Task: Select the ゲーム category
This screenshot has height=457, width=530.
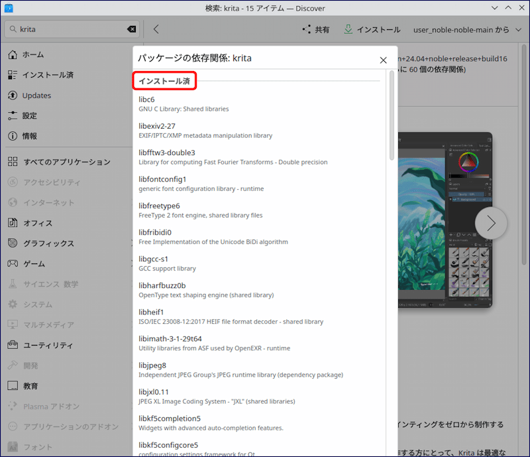Action: (34, 263)
